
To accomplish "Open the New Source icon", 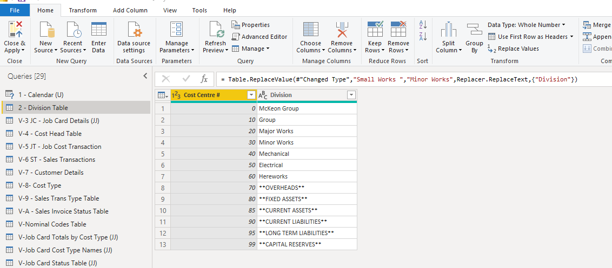I will click(46, 30).
